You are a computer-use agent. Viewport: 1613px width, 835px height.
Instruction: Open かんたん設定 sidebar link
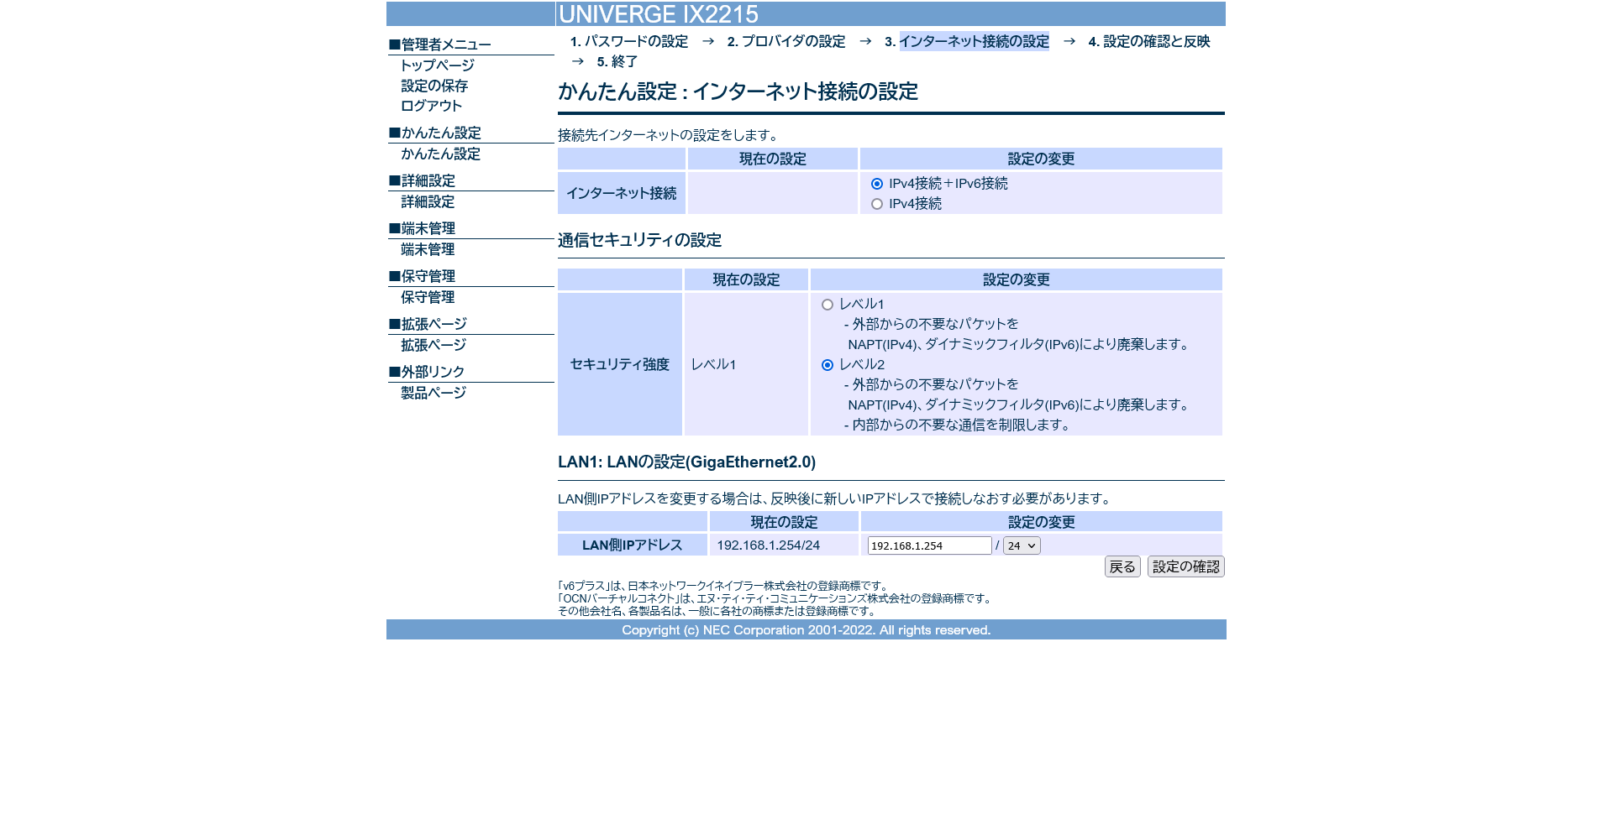click(440, 154)
